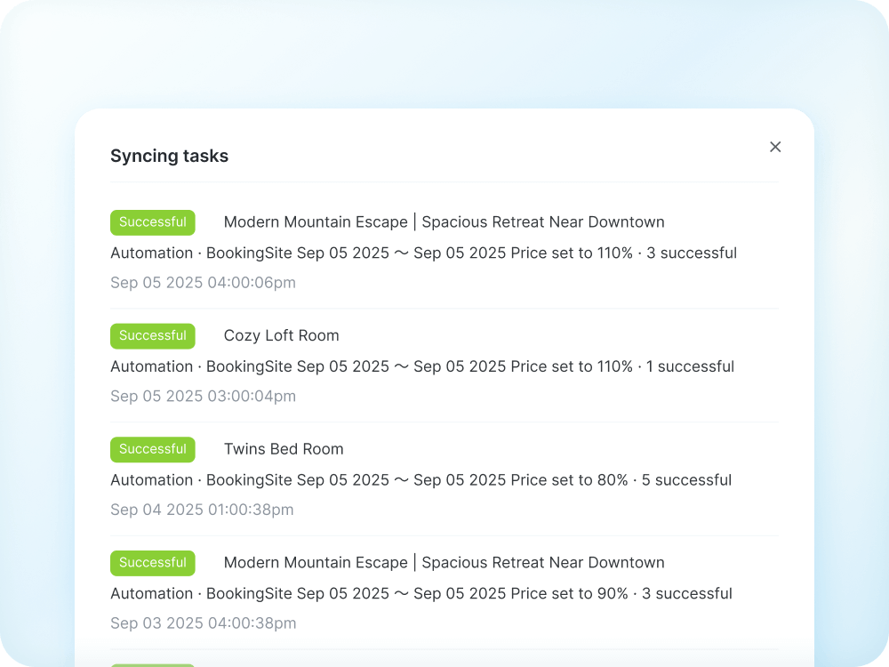Click the Successful badge on the bottom partial entry
Screen dimensions: 889x667
coord(152,663)
